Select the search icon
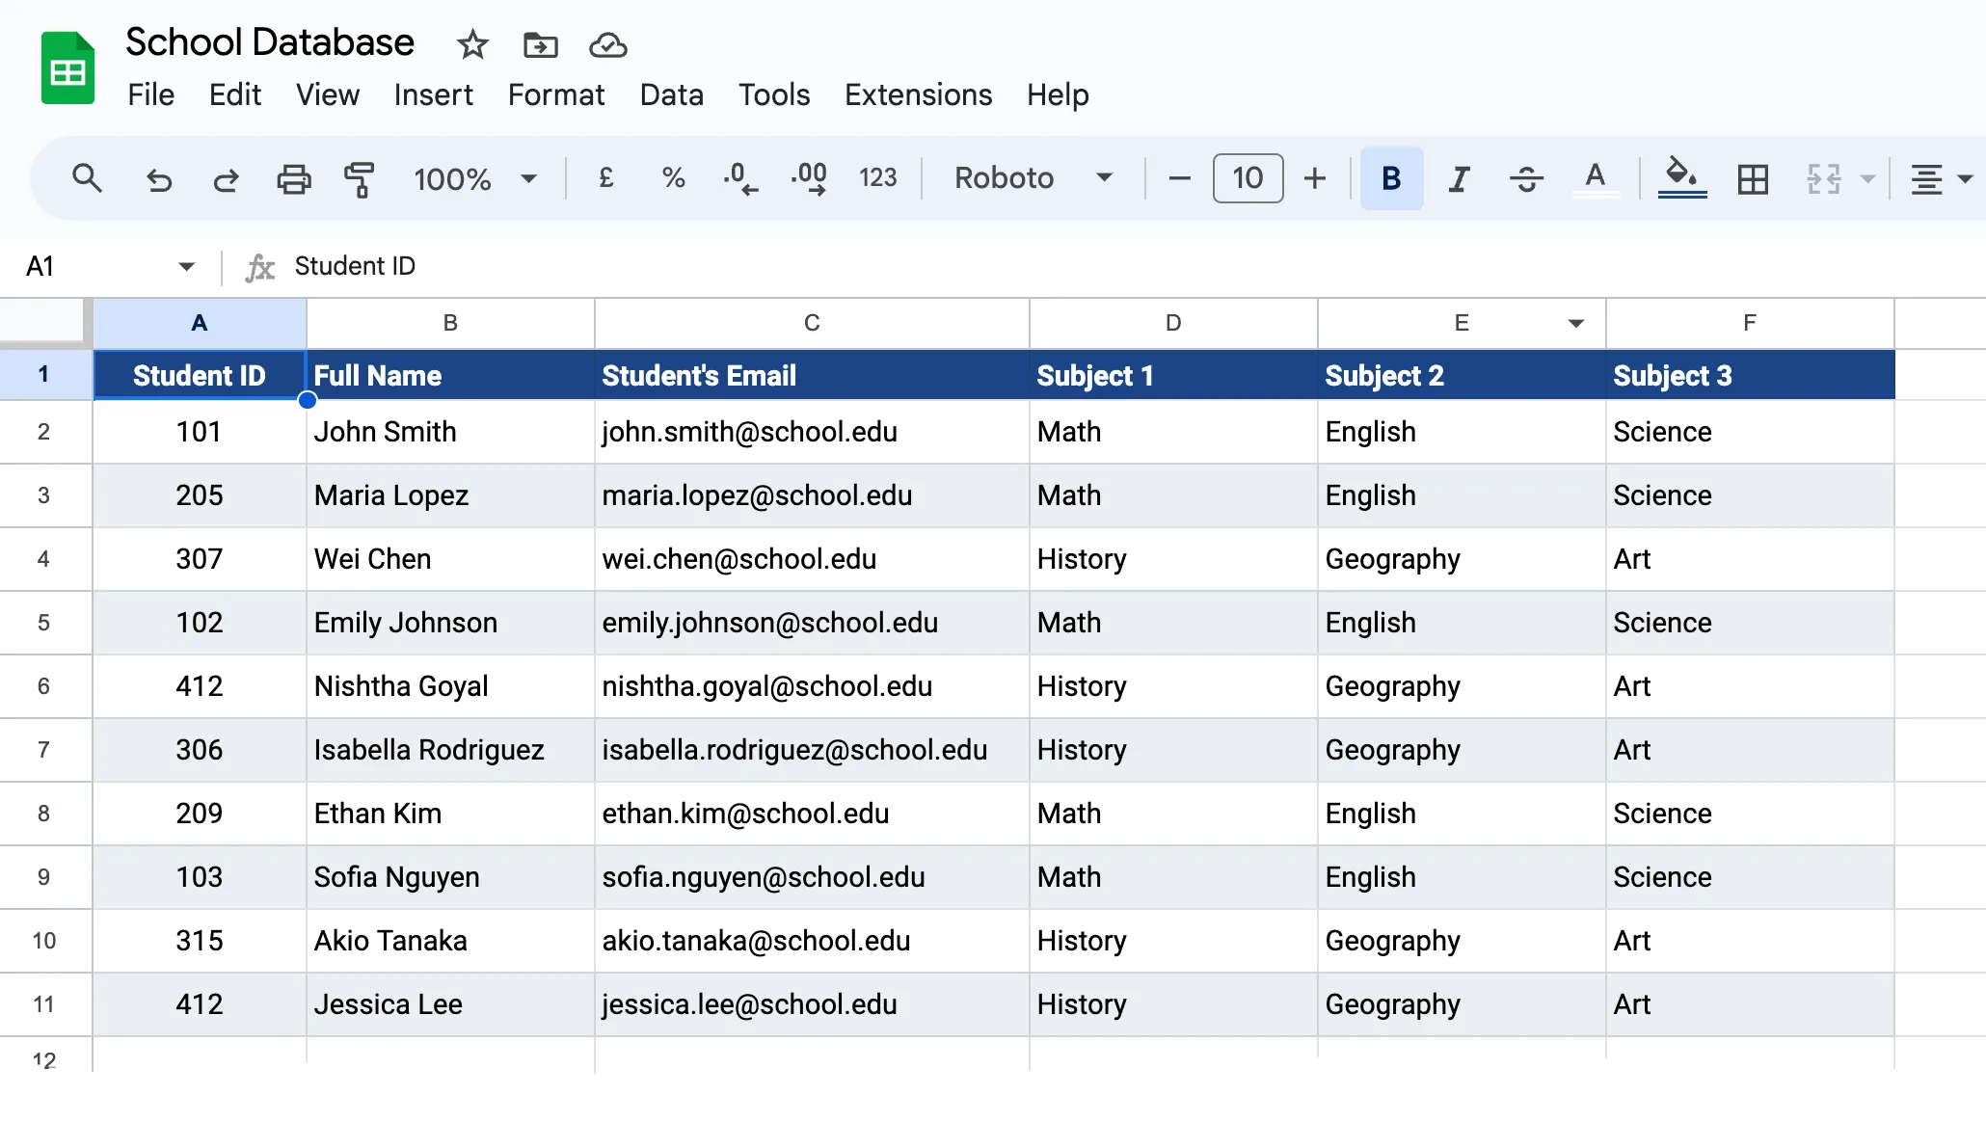1986x1122 pixels. coord(85,178)
